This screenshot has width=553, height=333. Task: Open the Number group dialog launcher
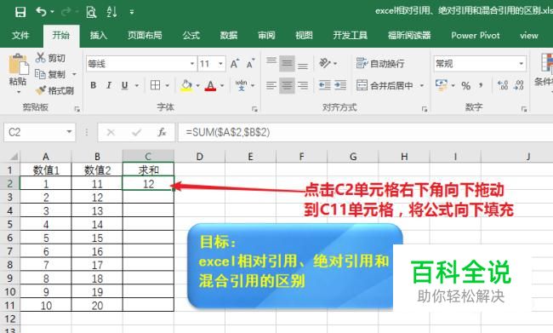coord(524,110)
